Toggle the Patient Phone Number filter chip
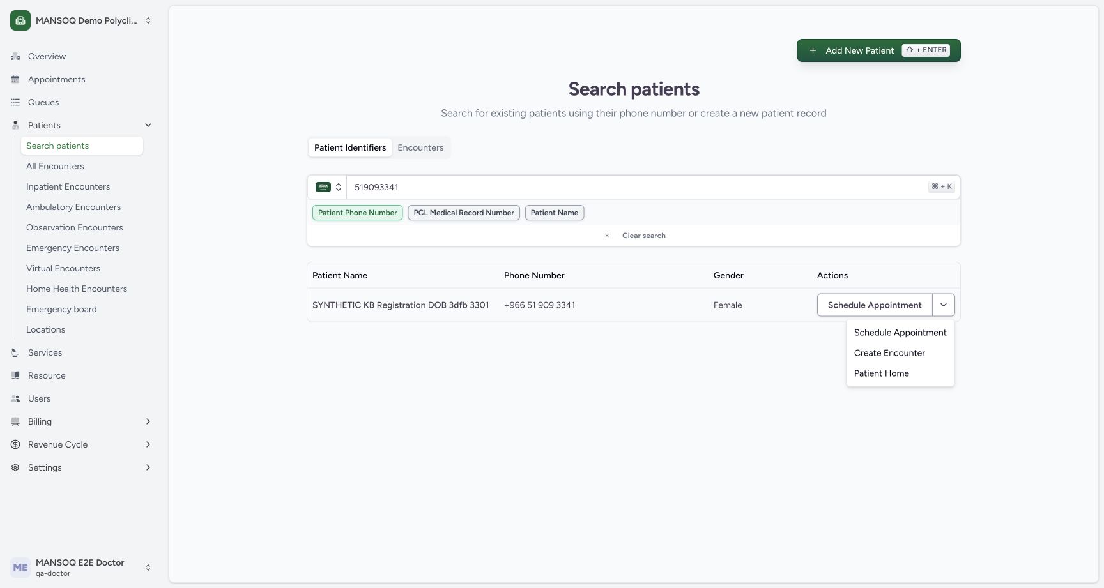 357,213
